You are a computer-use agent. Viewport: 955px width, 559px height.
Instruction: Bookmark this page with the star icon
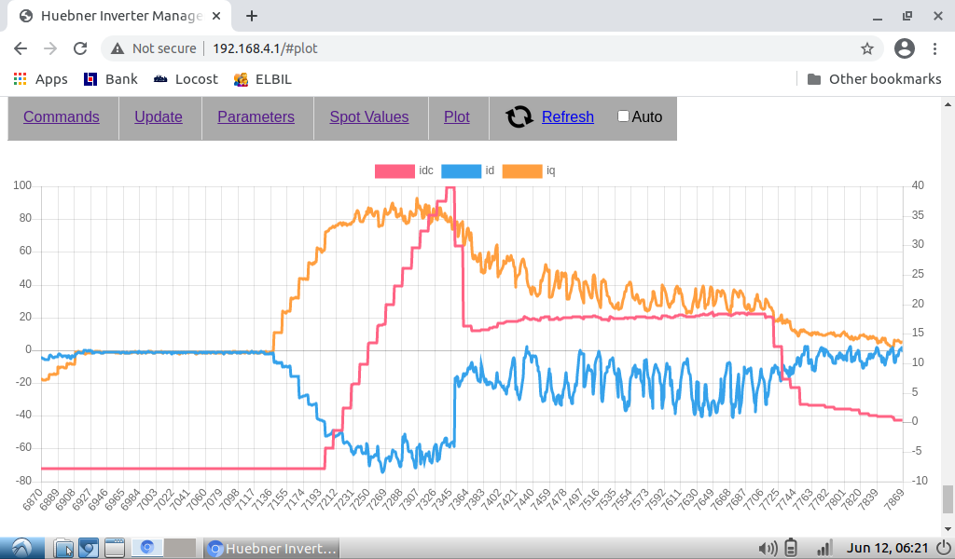(x=866, y=48)
